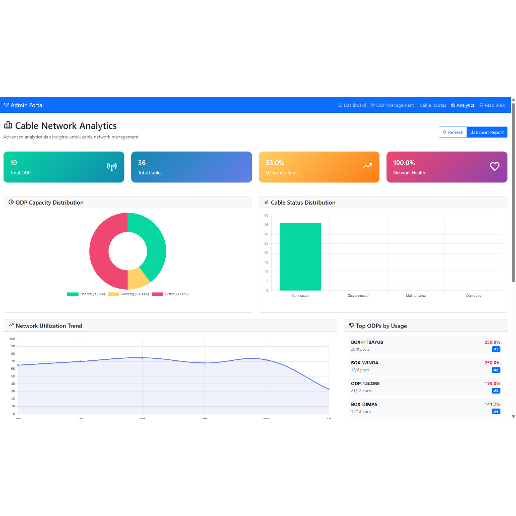Viewport: 516px width, 516px height.
Task: Click the antenna icon on Total ODPs card
Action: [112, 167]
